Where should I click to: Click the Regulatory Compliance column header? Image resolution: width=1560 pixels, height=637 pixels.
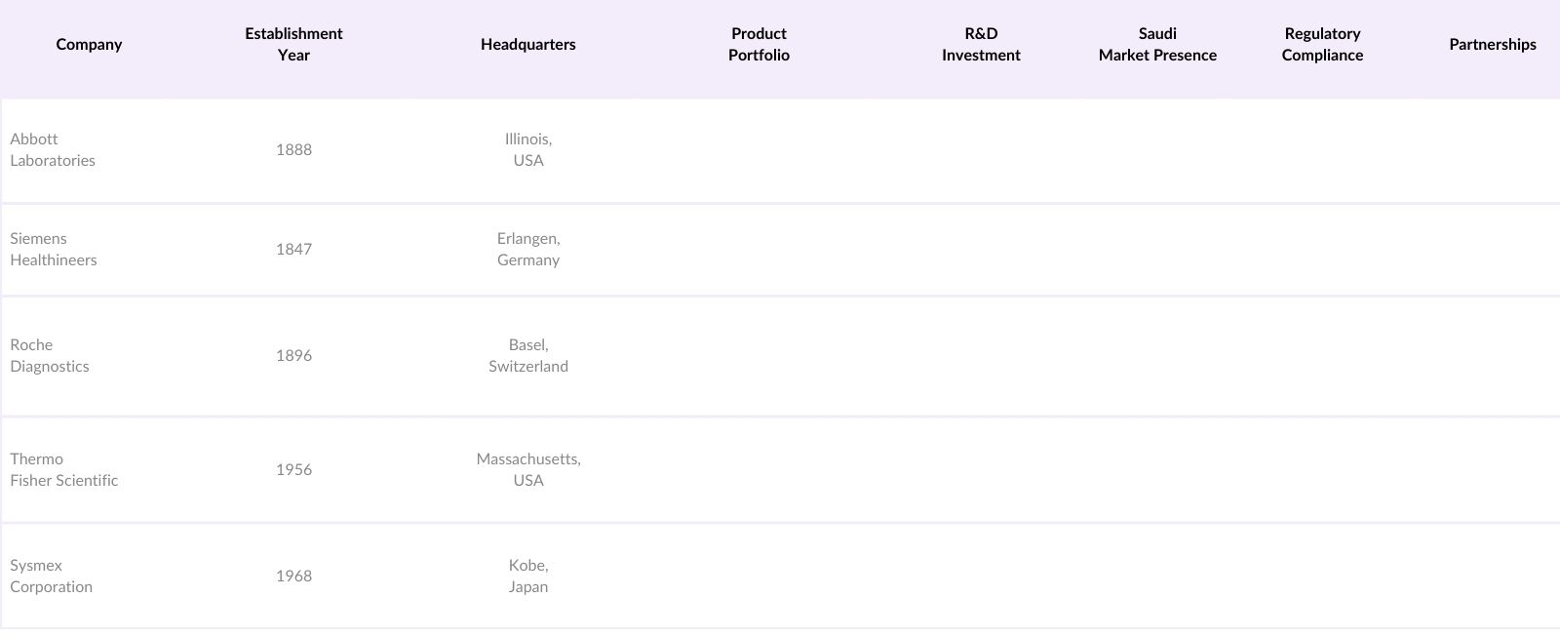coord(1322,45)
